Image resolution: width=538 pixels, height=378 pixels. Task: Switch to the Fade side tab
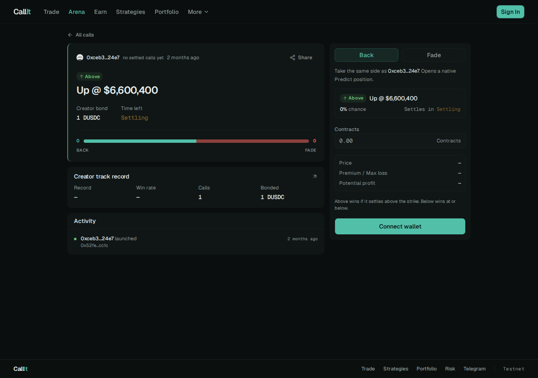(434, 55)
